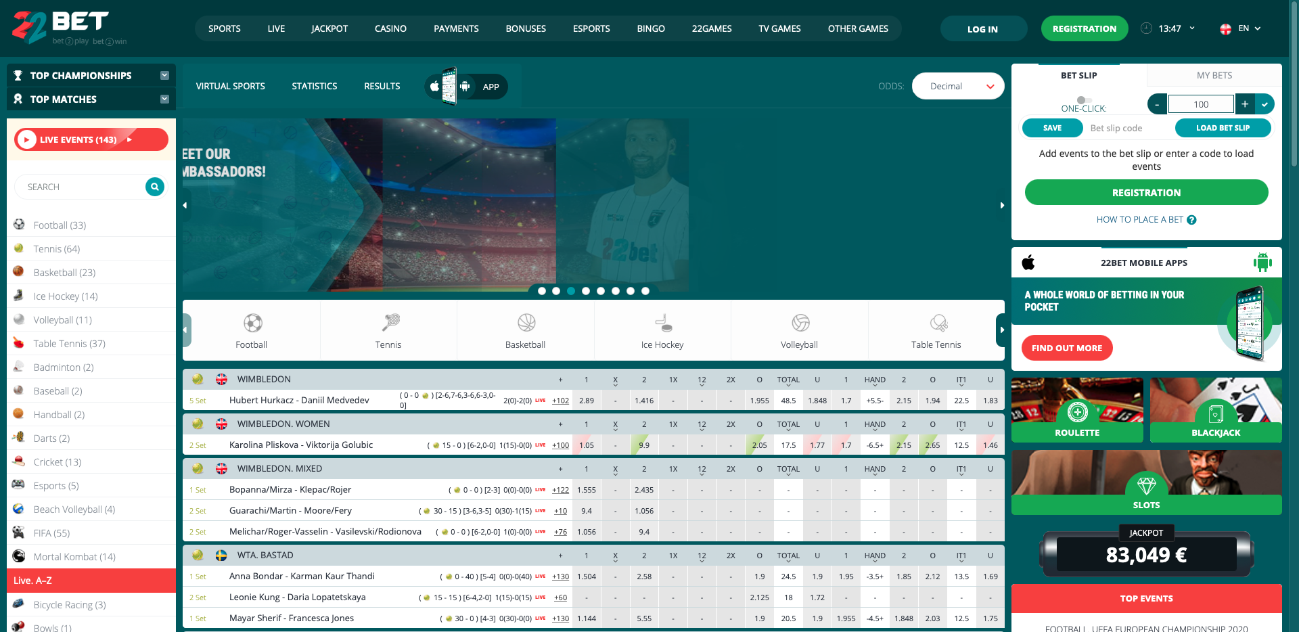
Task: Click Android icon in mobile apps panel
Action: click(1262, 263)
